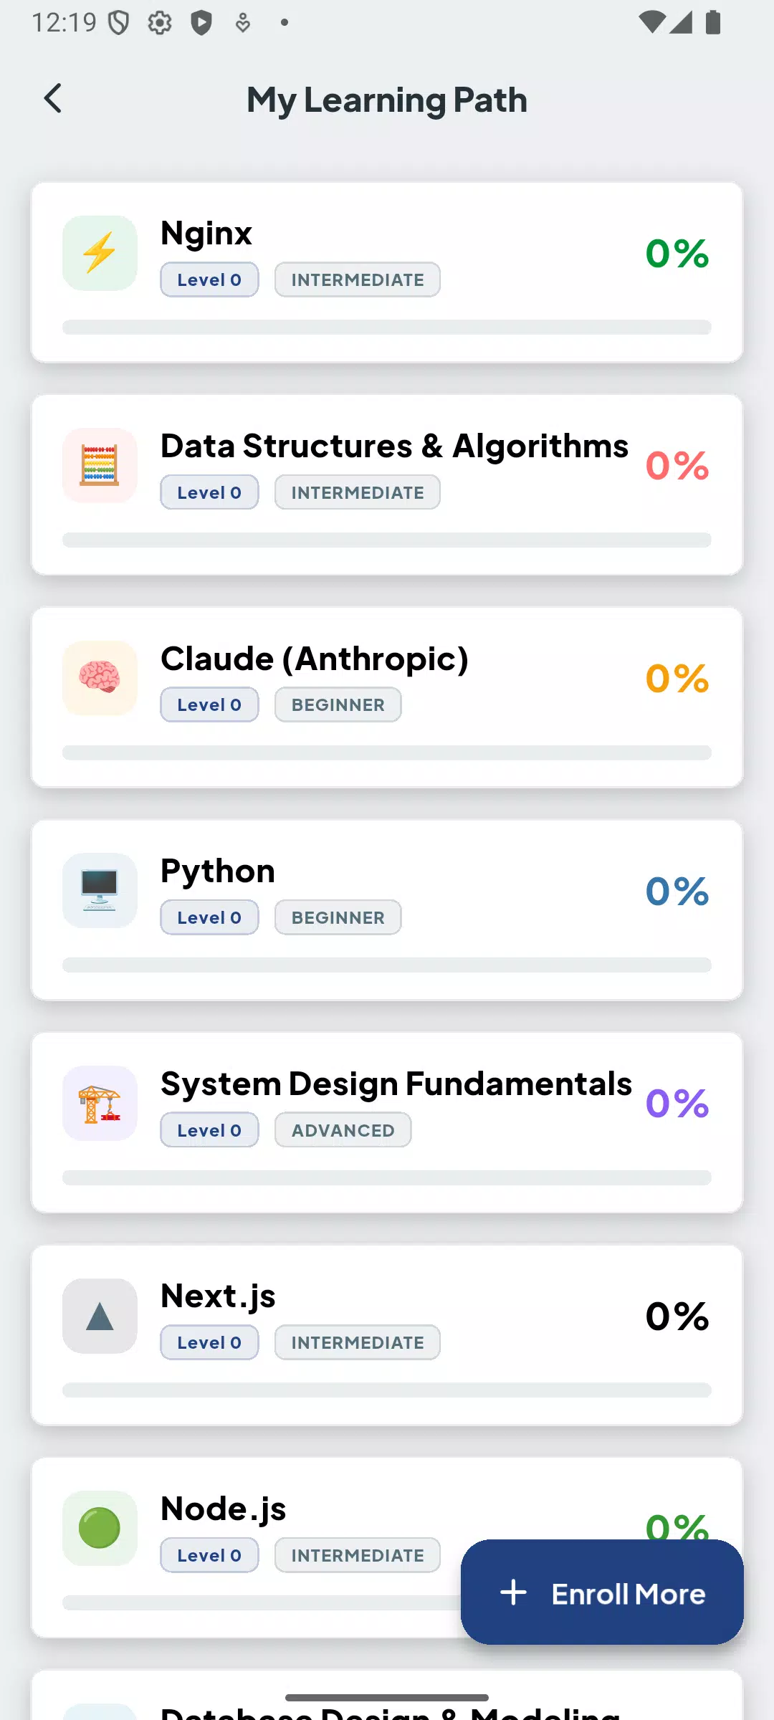Open the Claude (Anthropic) course card
The height and width of the screenshot is (1720, 774).
pos(387,697)
